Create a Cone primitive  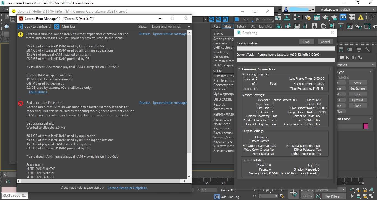pyautogui.click(x=357, y=83)
